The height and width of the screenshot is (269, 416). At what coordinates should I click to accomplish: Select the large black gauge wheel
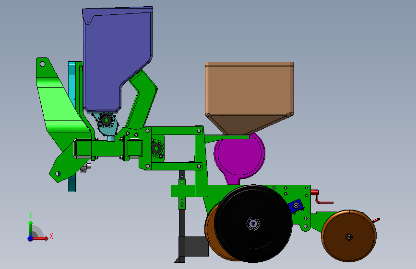253,224
